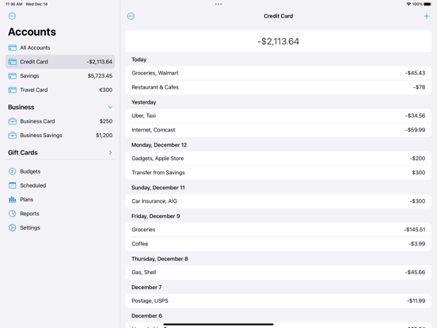Open Groceries, Walmart transaction

click(279, 73)
